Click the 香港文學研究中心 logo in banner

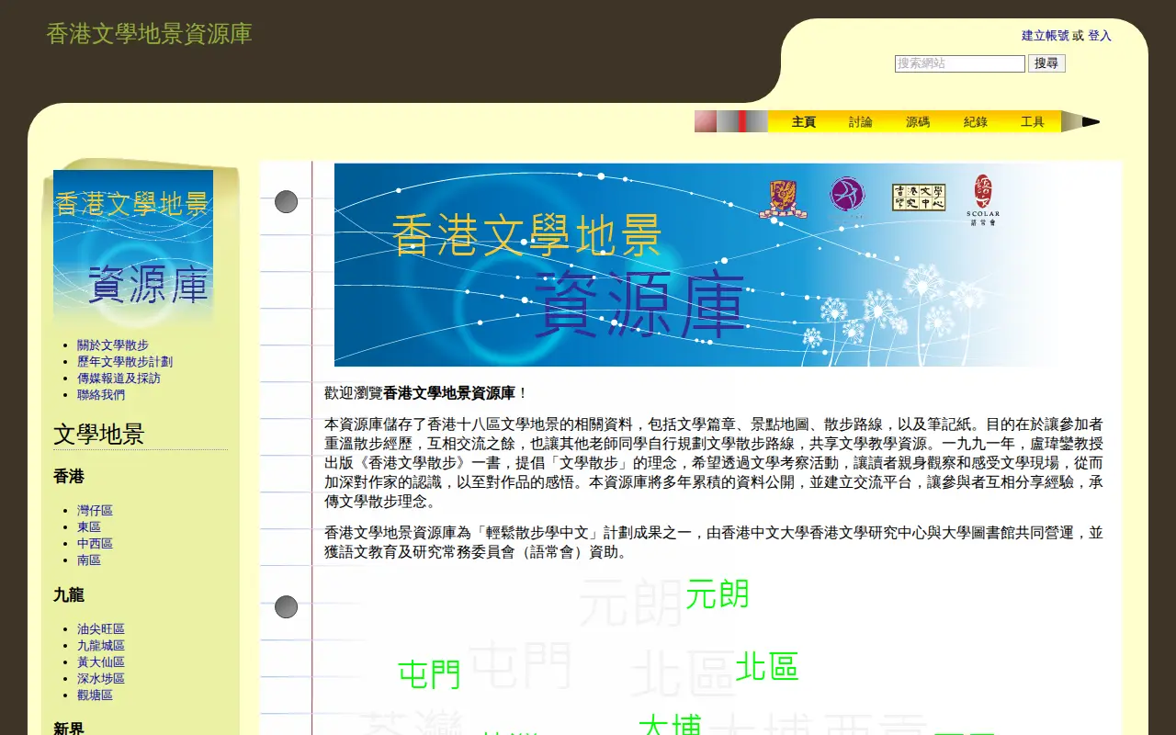[x=919, y=198]
